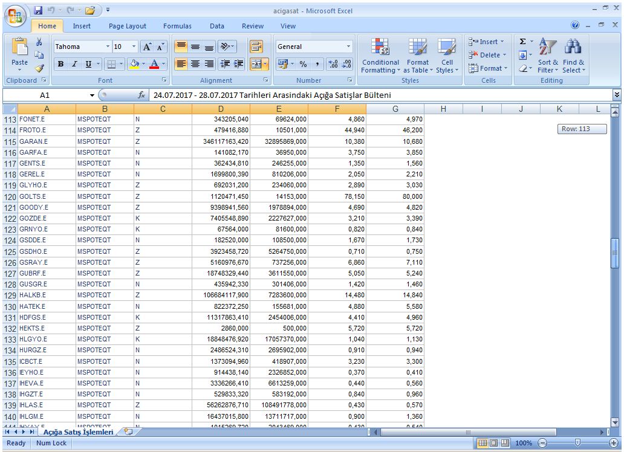Zoom in with the plus button
This screenshot has width=624, height=452.
click(x=614, y=443)
